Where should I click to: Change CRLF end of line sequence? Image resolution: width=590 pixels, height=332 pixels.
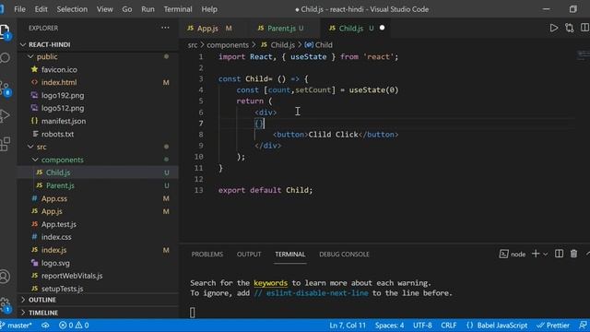point(449,326)
